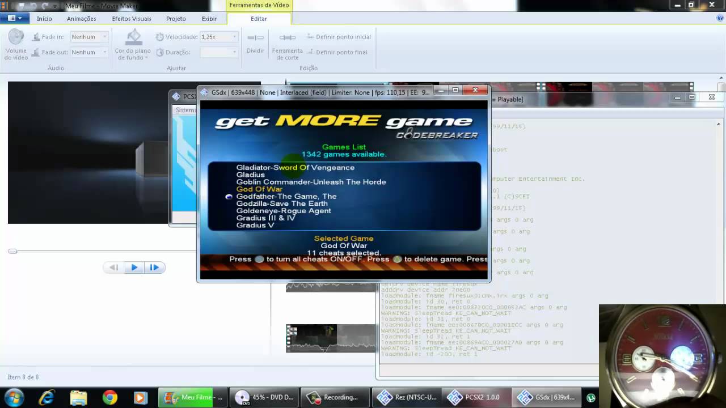Step to previous frame in preview

coord(114,267)
